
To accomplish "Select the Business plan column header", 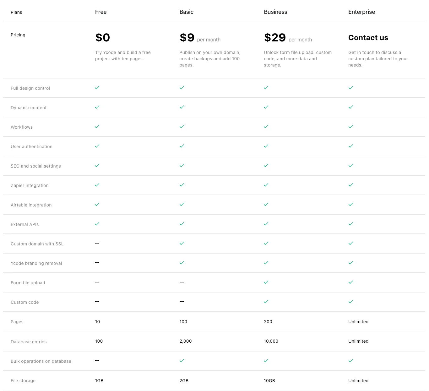I will point(275,12).
